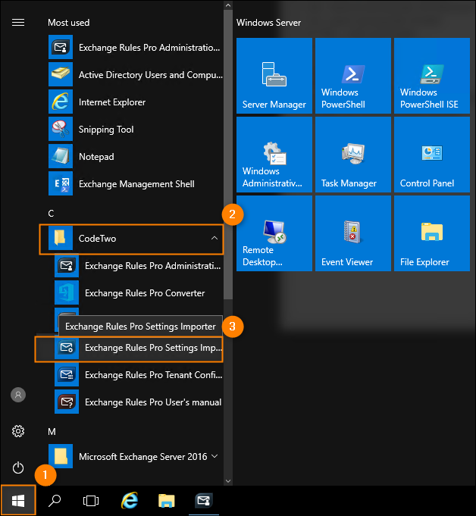The height and width of the screenshot is (516, 476).
Task: Open Notepad from the Start menu
Action: tap(135, 157)
